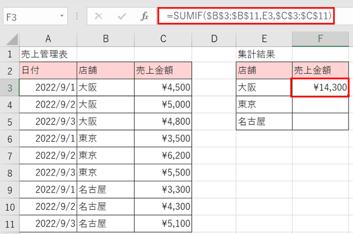
Task: Click the 2022/9/2 date cell in row 7
Action: point(48,156)
